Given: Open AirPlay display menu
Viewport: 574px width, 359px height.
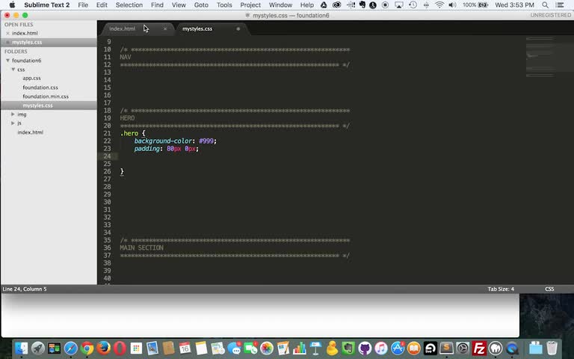Looking at the screenshot, I should point(398,4).
